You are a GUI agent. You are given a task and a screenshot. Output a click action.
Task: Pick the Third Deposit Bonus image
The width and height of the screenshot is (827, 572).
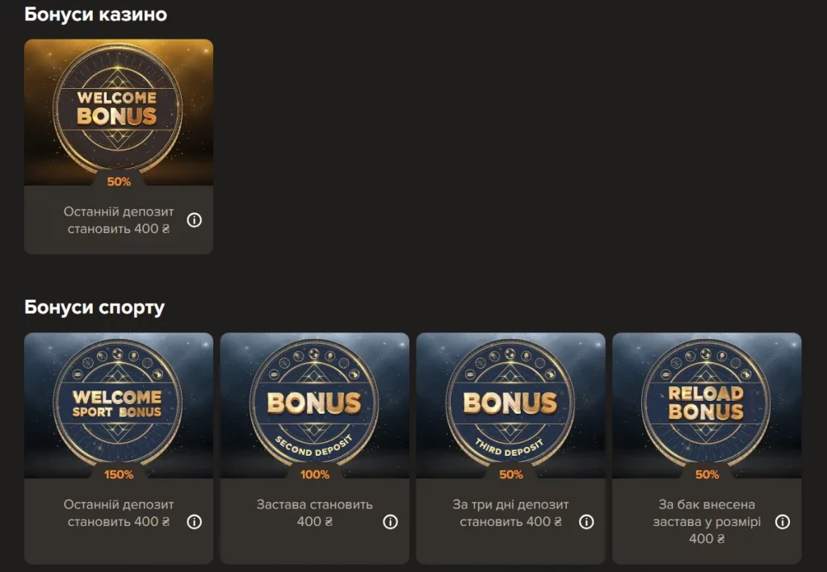(511, 405)
